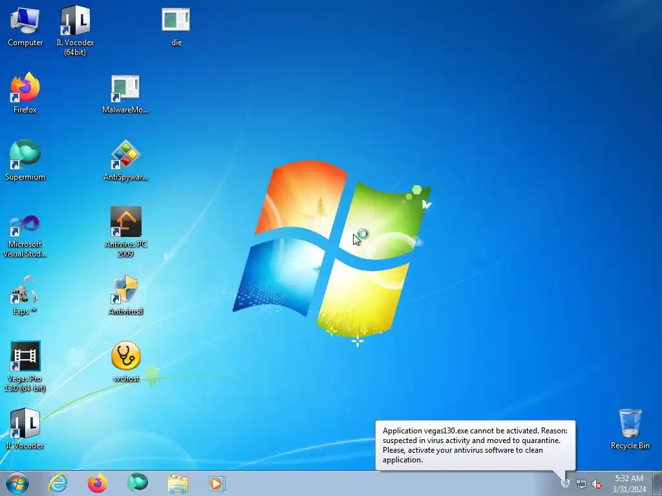
Task: Select the IL Vocodex (64bit) shortcut
Action: pyautogui.click(x=75, y=30)
